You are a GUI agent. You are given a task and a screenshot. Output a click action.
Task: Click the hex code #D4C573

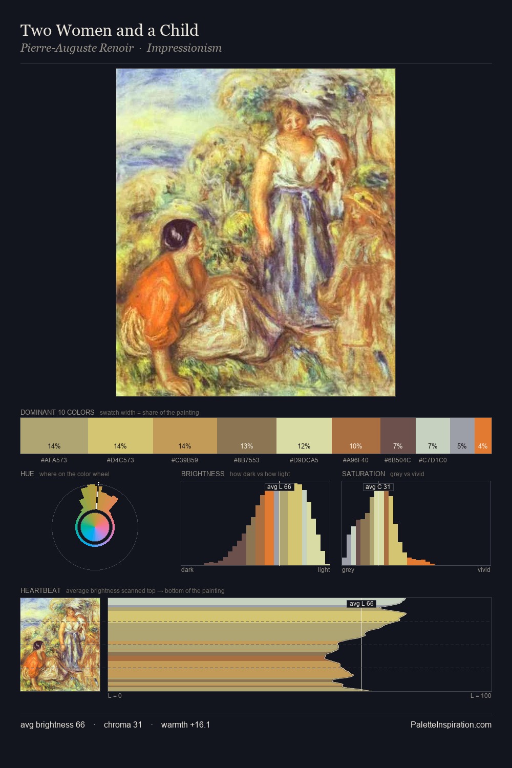point(120,460)
